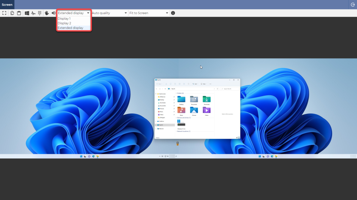Collapse the Quick access tree node
357x200 pixels.
[156, 94]
